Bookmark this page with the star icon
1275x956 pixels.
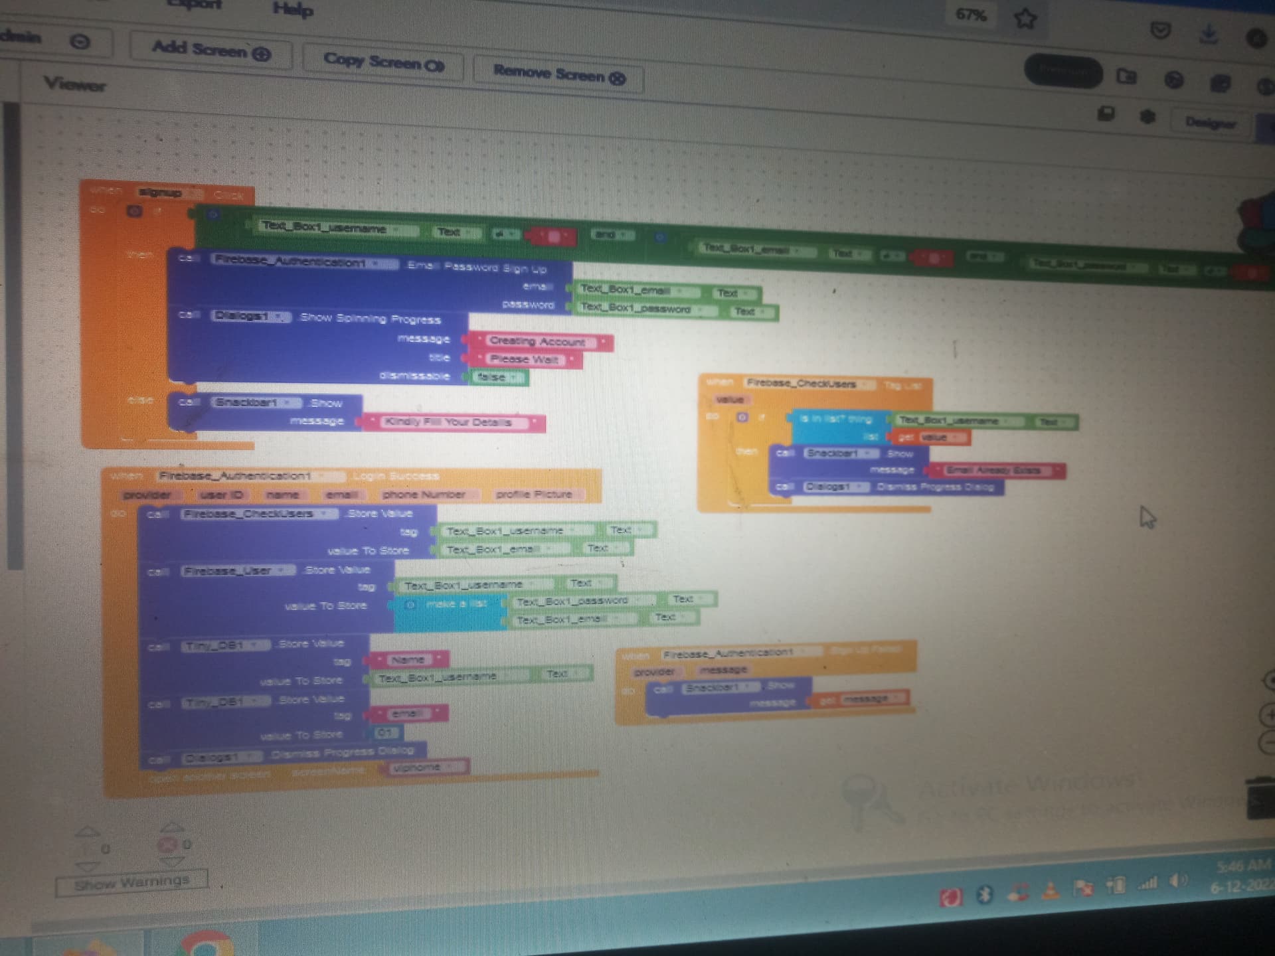coord(1025,19)
